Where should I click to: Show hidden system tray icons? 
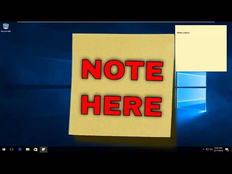pyautogui.click(x=203, y=149)
